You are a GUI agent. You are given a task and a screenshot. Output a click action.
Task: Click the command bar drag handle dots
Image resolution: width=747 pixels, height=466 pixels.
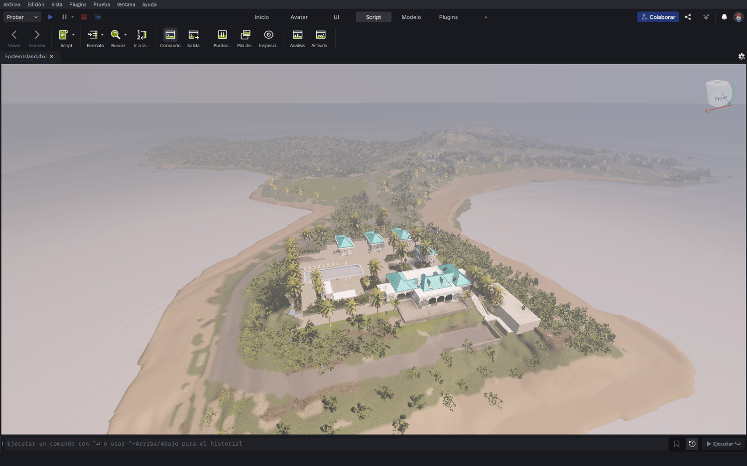[x=2, y=444]
